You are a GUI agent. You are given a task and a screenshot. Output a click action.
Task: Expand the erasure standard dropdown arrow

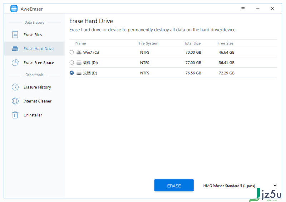pyautogui.click(x=275, y=186)
